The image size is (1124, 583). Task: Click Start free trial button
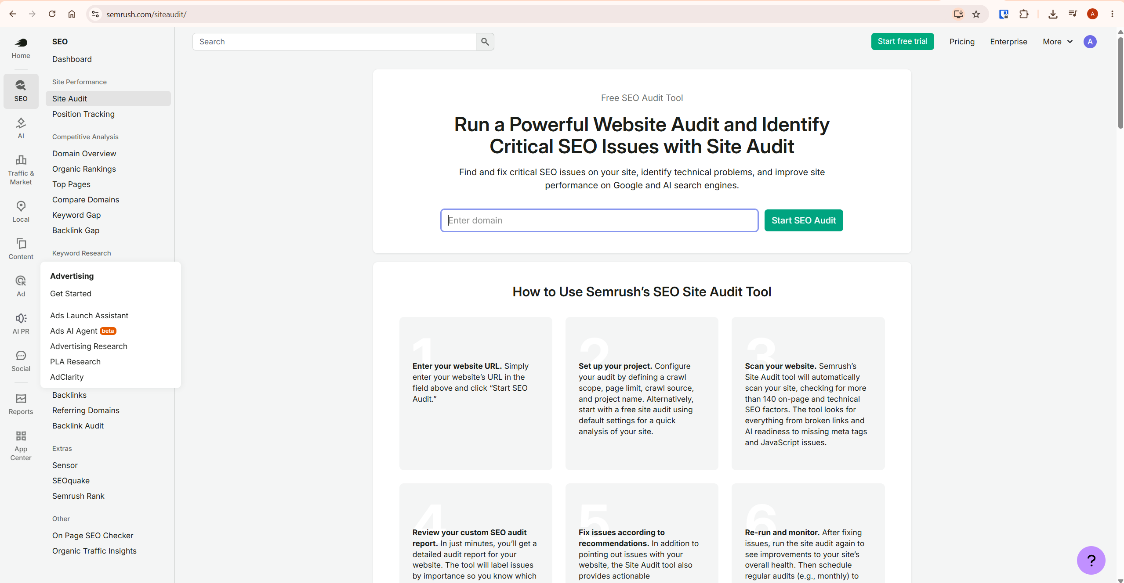(902, 42)
